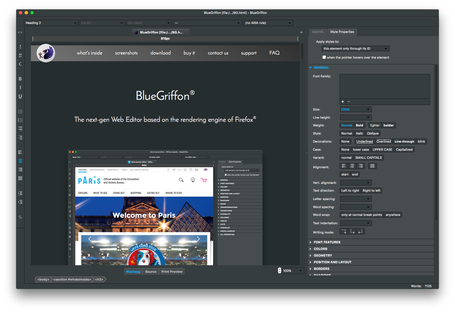Click the 'screenshots' navigation link
This screenshot has width=455, height=312.
point(126,53)
